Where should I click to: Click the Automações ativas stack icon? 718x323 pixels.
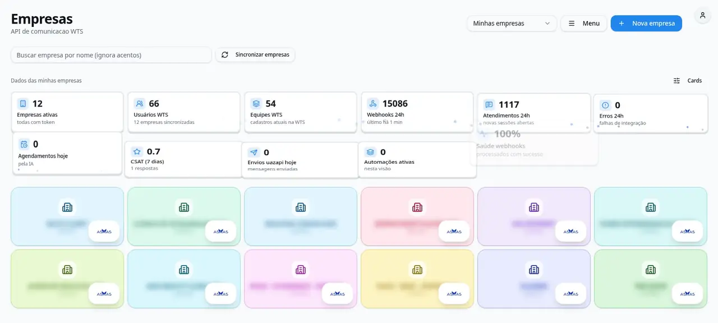coord(370,152)
